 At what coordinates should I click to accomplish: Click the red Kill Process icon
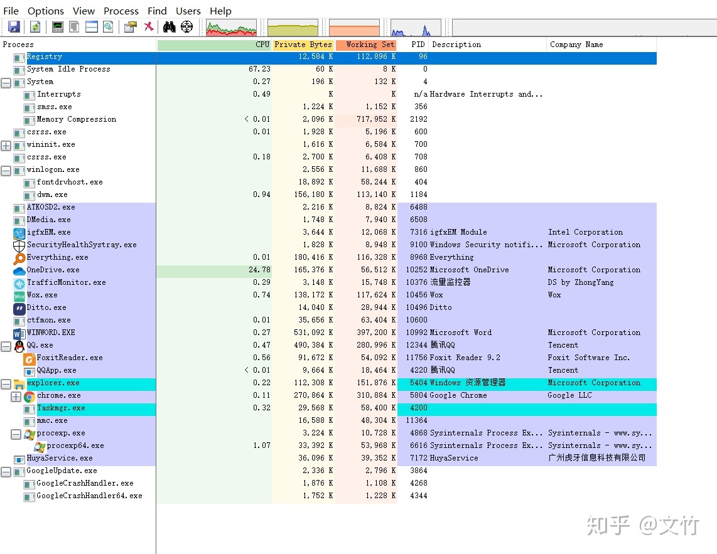pos(149,27)
